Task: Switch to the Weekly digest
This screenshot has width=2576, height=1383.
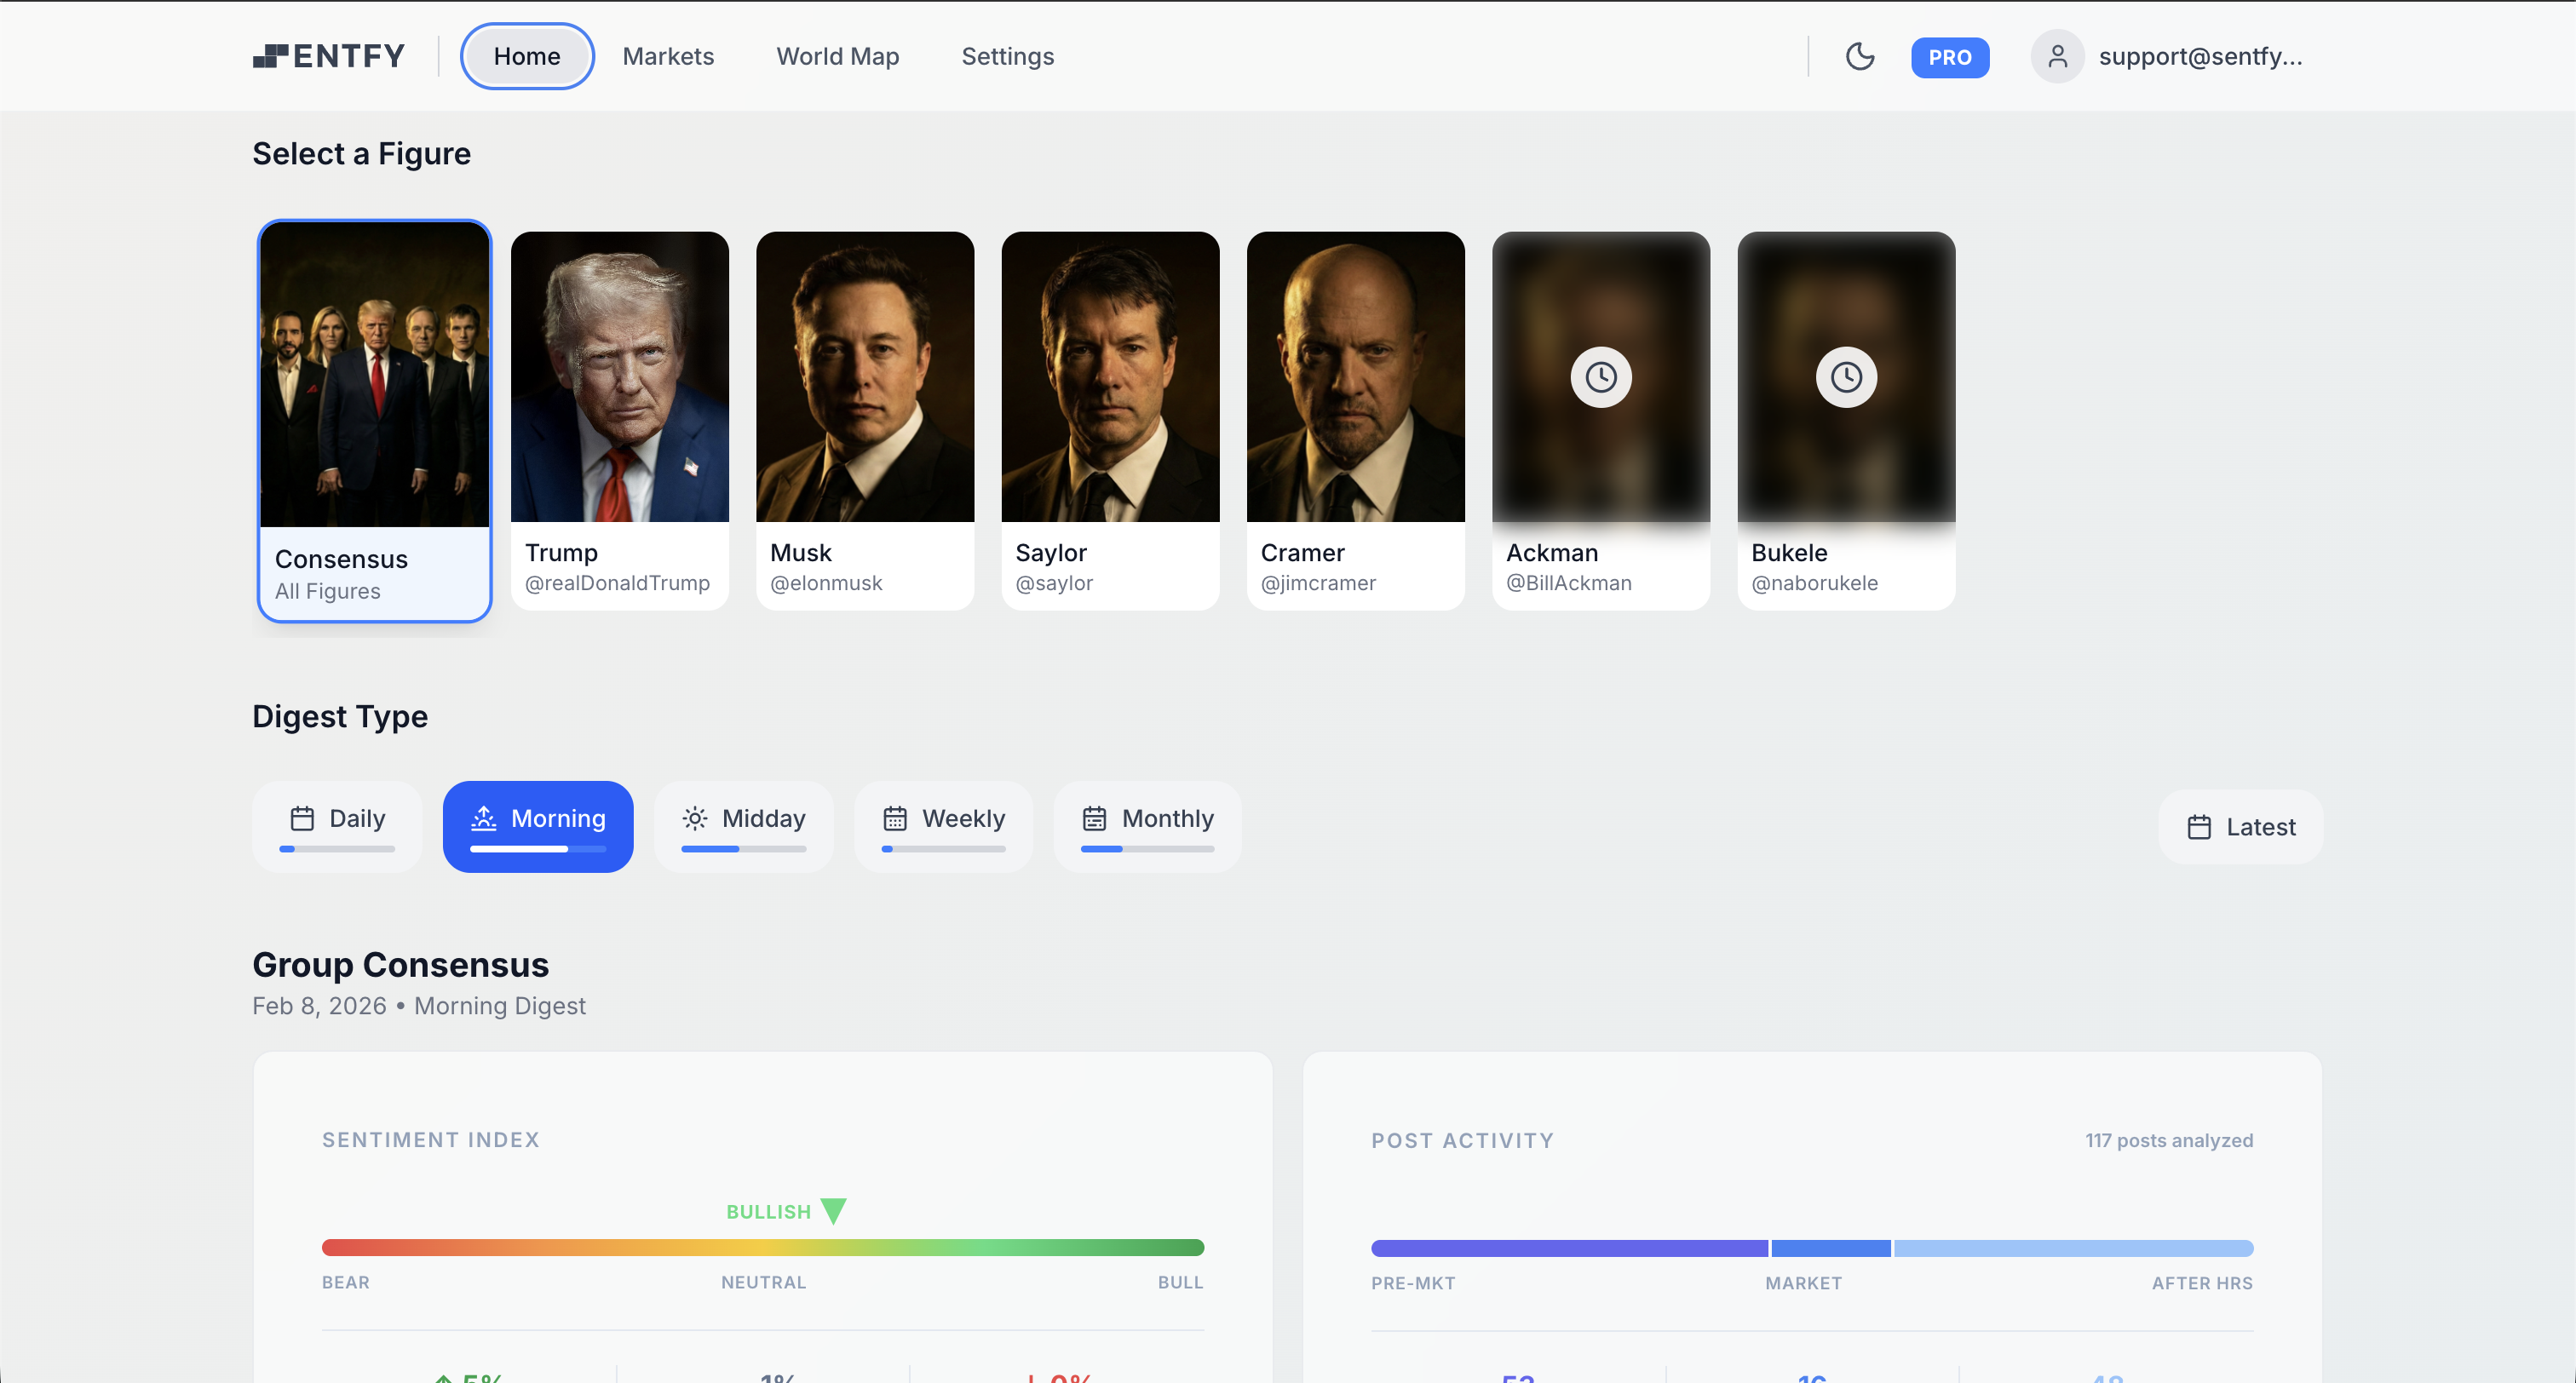Action: click(942, 825)
